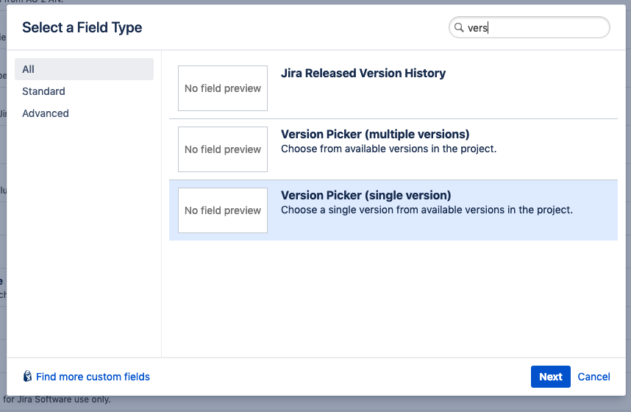Select the All category
Viewport: 631px width, 412px height.
tap(84, 69)
